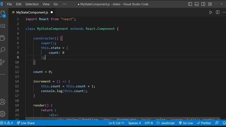Screen dimensions: 226x127
Task: Minimize the VS Code window
Action: [x=216, y=4]
